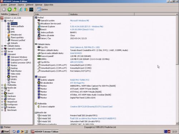
Task: Click the AIDA64 system tray icon
Action: tap(169, 131)
